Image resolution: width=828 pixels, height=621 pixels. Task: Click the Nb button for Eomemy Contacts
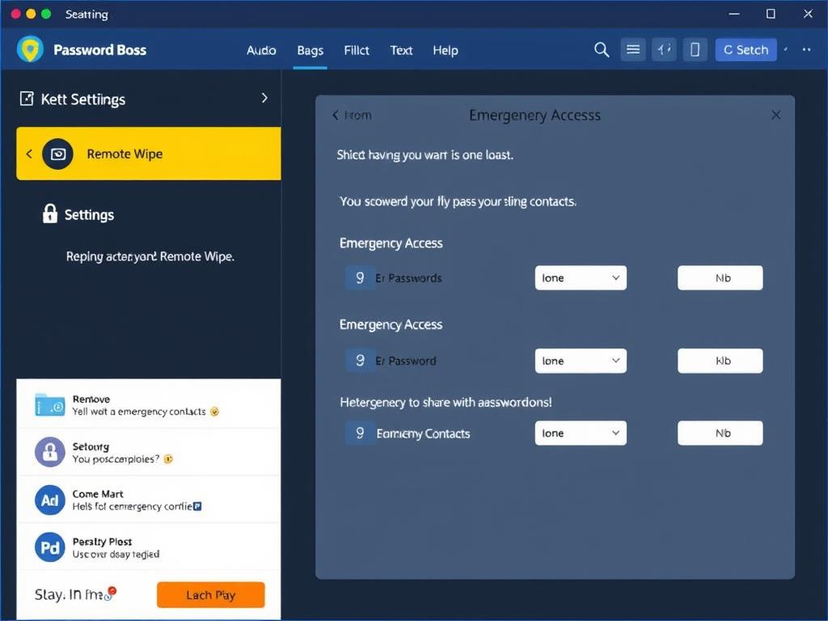click(720, 433)
